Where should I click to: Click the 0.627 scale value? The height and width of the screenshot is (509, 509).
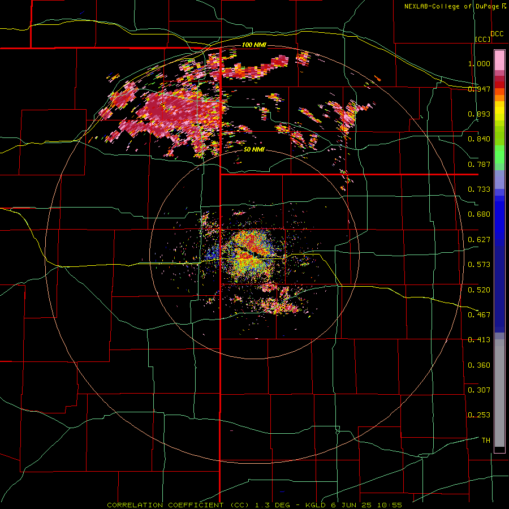point(479,240)
